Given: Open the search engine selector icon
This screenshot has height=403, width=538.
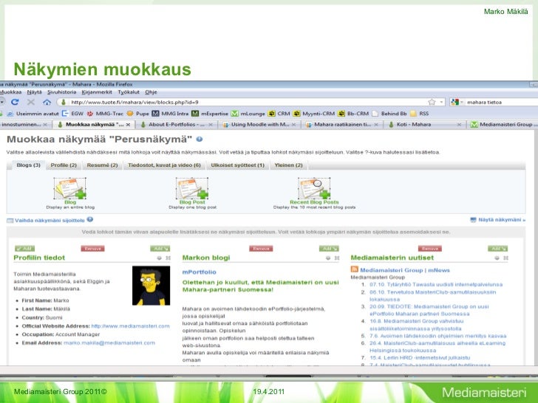Looking at the screenshot, I should (455, 102).
